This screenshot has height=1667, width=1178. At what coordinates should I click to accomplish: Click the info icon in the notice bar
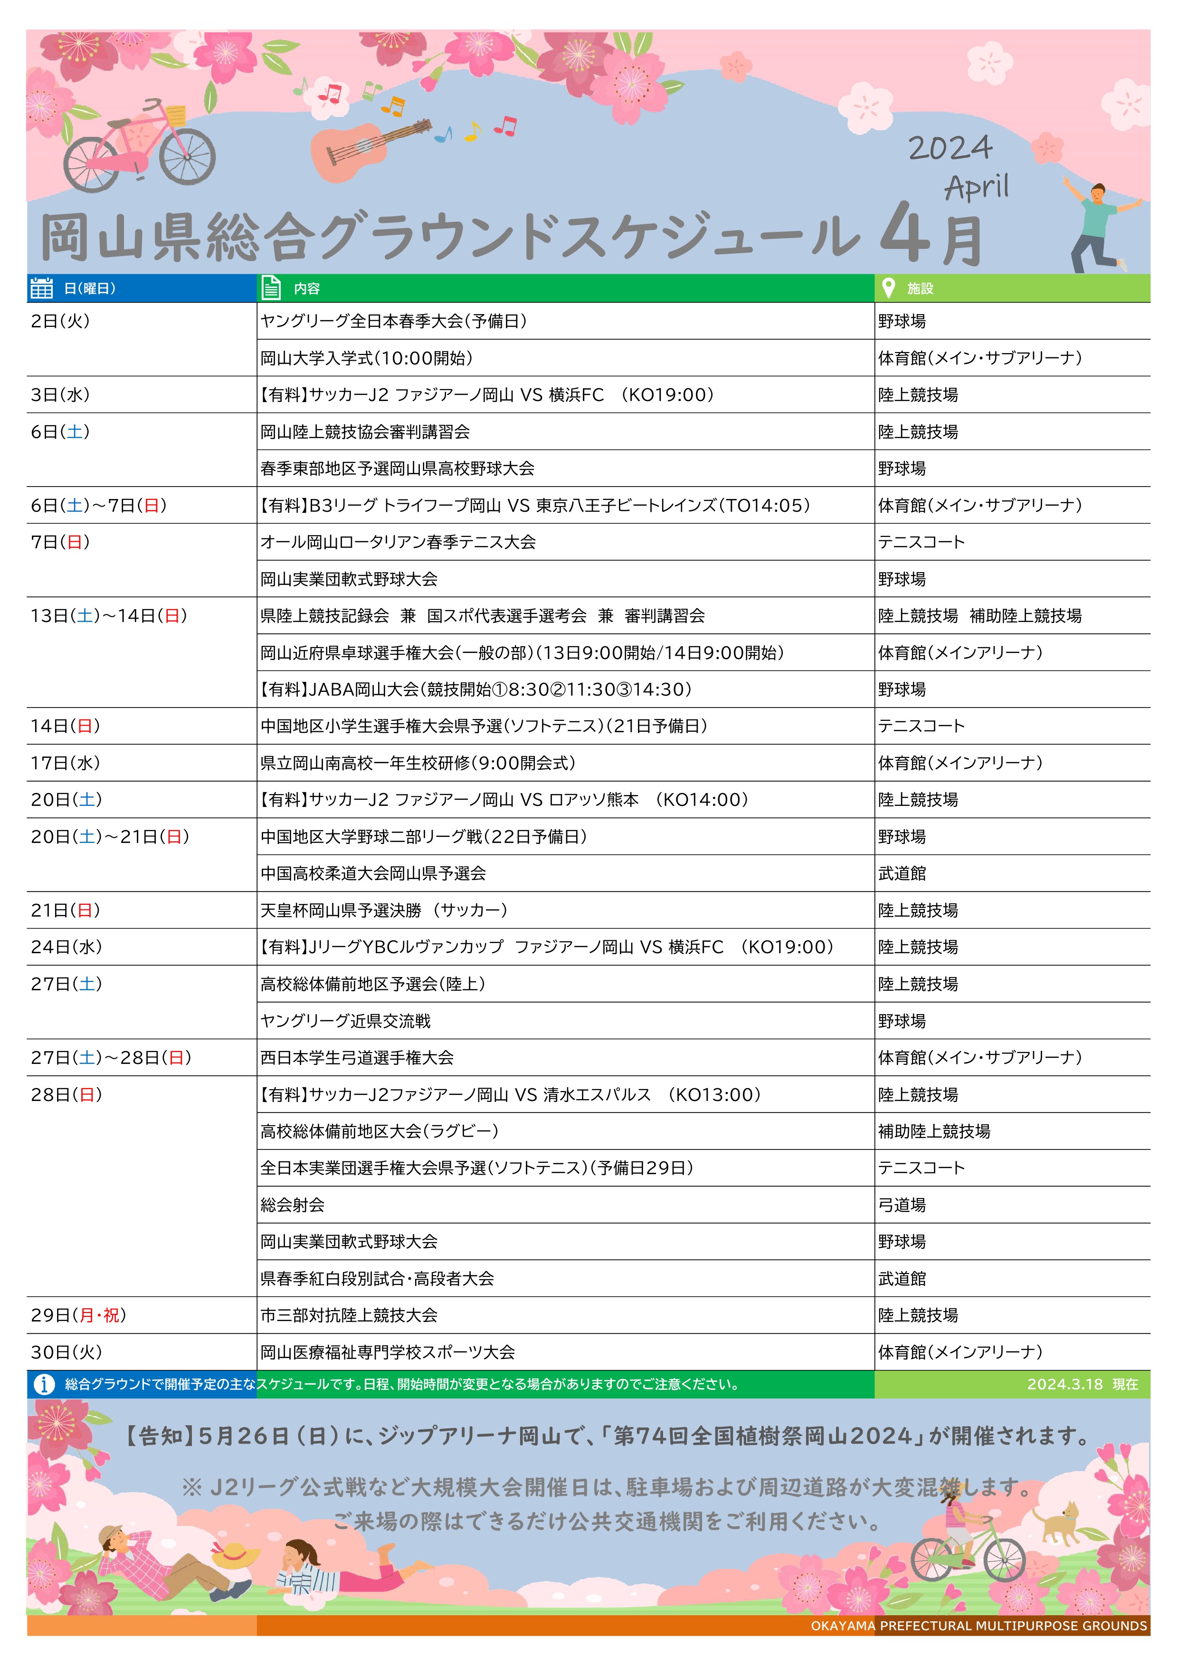coord(44,1385)
